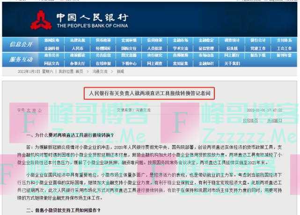Set font size to 中
300x215 pixels.
(x=34, y=110)
